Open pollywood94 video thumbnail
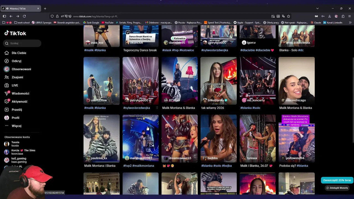The height and width of the screenshot is (199, 354). (x=296, y=138)
